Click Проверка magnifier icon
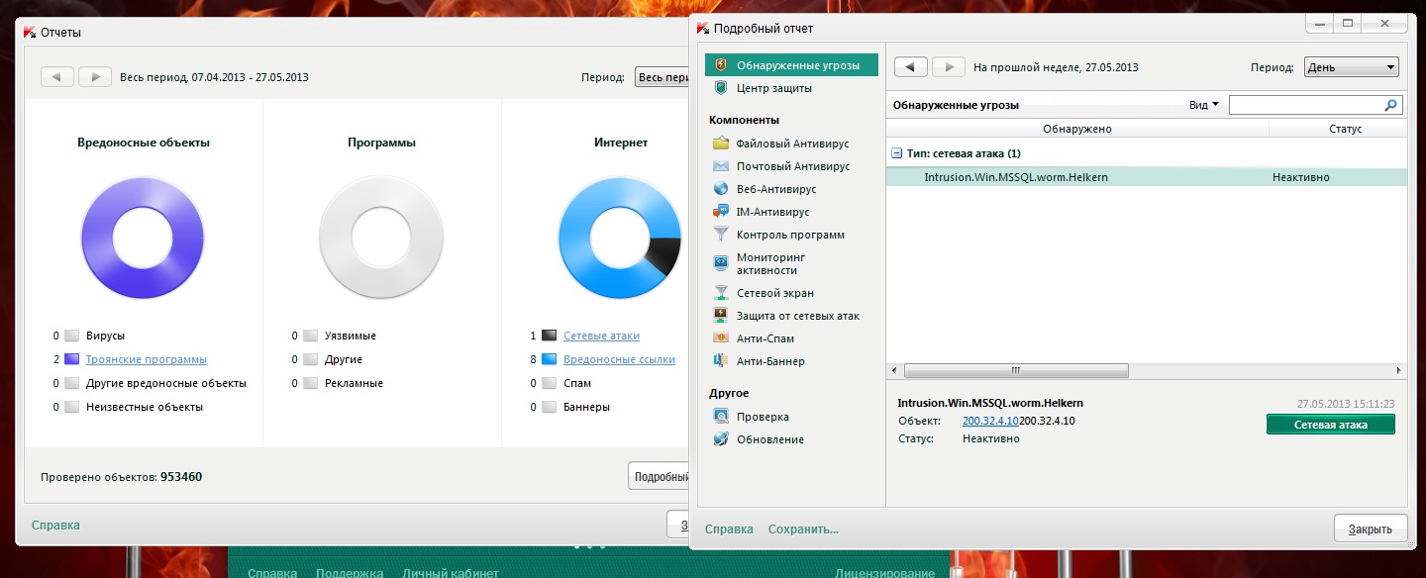1426x578 pixels. pos(721,417)
